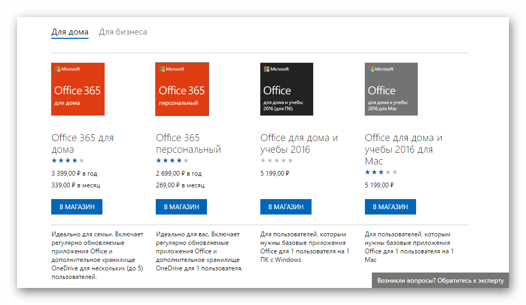
Task: Open the Office 365 персональный title link
Action: click(x=188, y=144)
